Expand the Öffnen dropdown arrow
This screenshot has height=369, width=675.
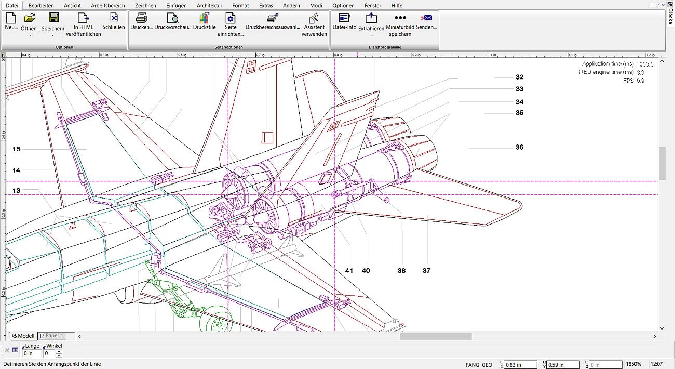point(30,35)
